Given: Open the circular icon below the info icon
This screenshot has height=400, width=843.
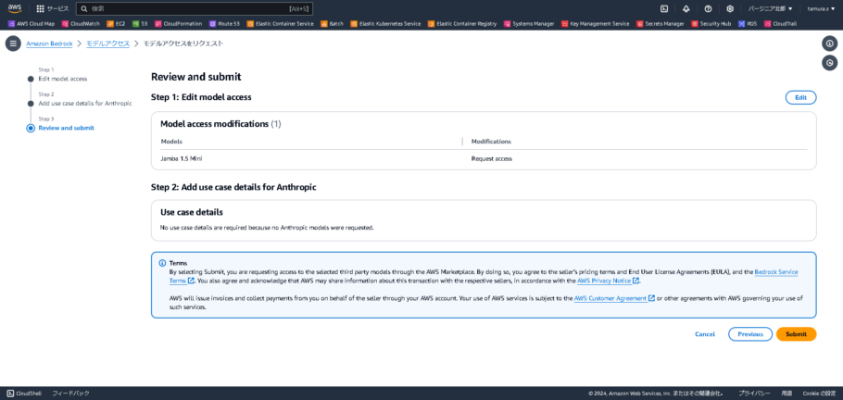Looking at the screenshot, I should (829, 63).
